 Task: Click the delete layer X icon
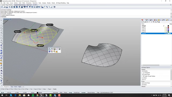point(146,22)
